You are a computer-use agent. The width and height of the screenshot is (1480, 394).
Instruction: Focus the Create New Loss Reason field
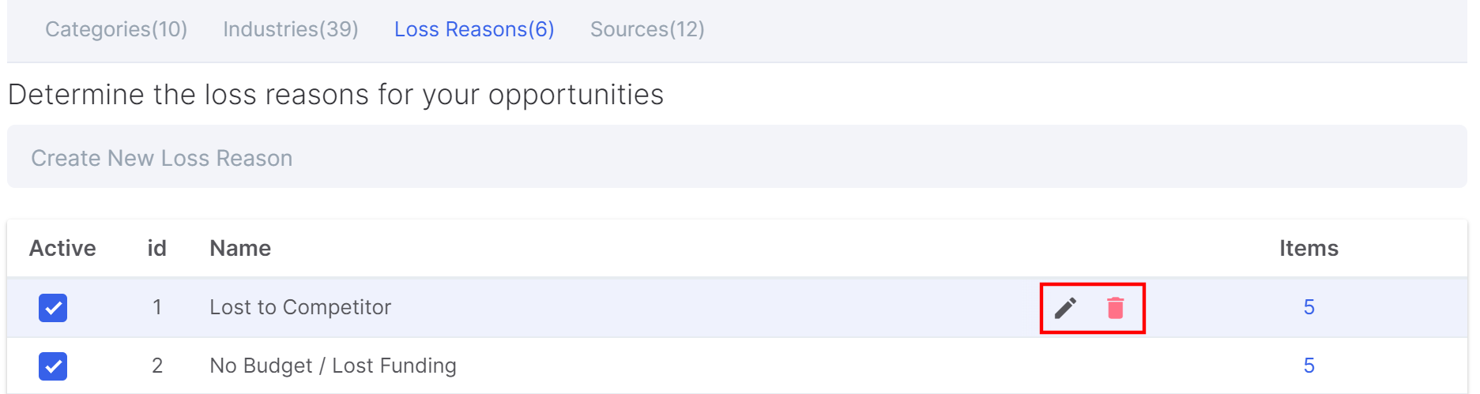click(x=737, y=156)
